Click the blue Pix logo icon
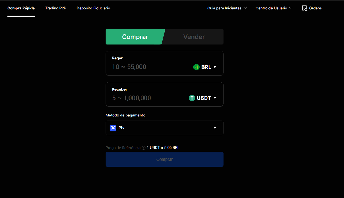344x198 pixels. pos(113,128)
